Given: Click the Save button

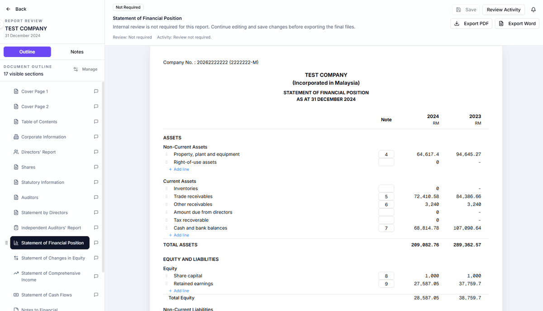Looking at the screenshot, I should coord(466,10).
